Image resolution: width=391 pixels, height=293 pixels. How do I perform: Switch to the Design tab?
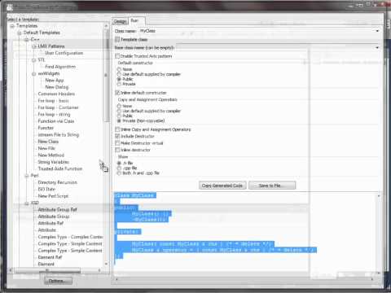tap(120, 21)
